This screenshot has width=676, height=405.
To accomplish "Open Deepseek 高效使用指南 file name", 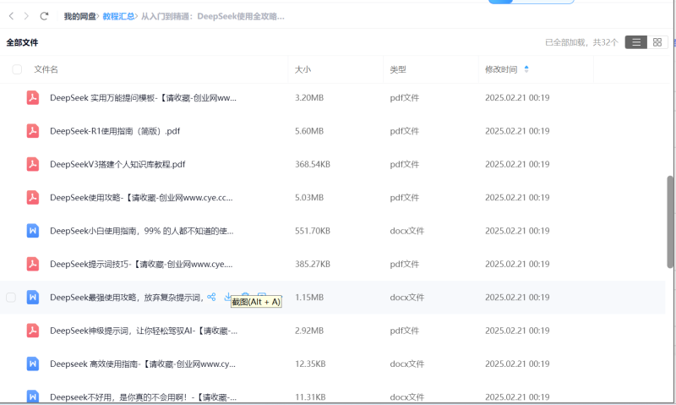I will point(143,364).
